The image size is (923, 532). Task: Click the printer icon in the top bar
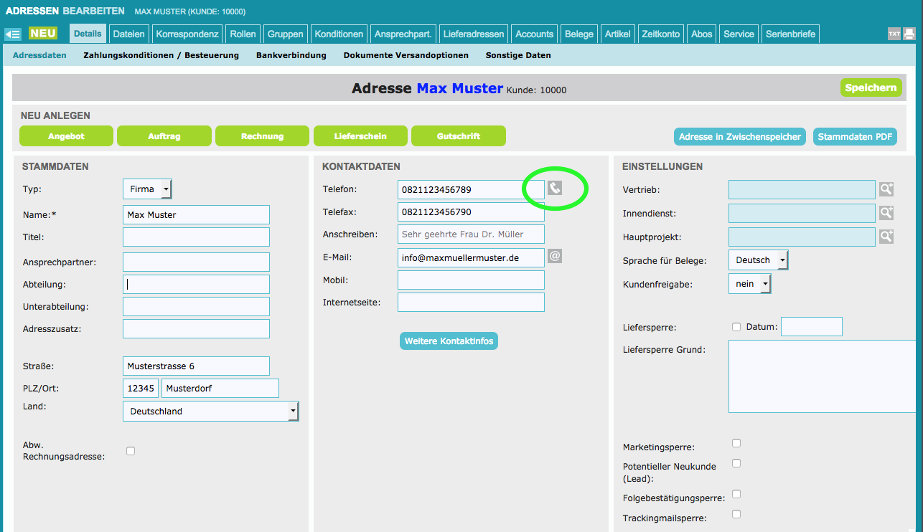(x=909, y=34)
